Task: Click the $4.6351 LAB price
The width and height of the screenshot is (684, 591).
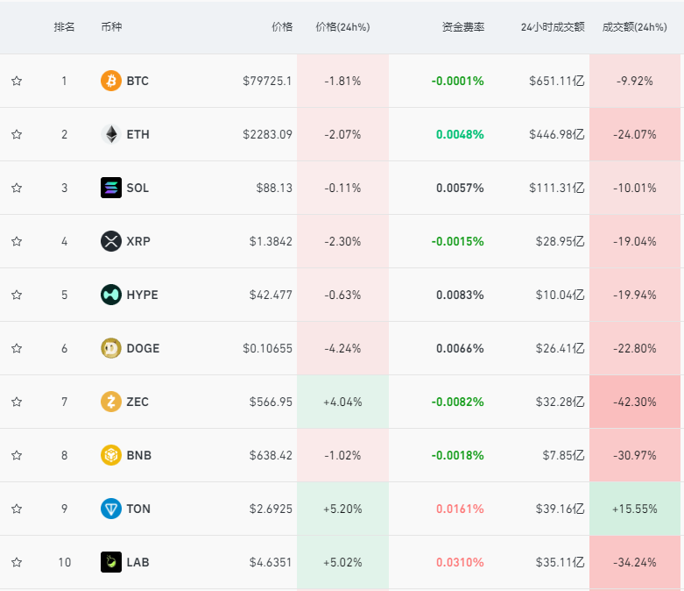Action: pos(271,562)
